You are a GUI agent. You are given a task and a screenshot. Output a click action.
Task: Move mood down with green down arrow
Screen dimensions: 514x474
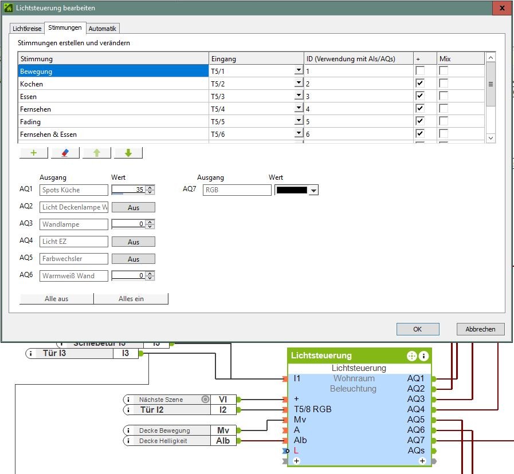click(x=128, y=153)
